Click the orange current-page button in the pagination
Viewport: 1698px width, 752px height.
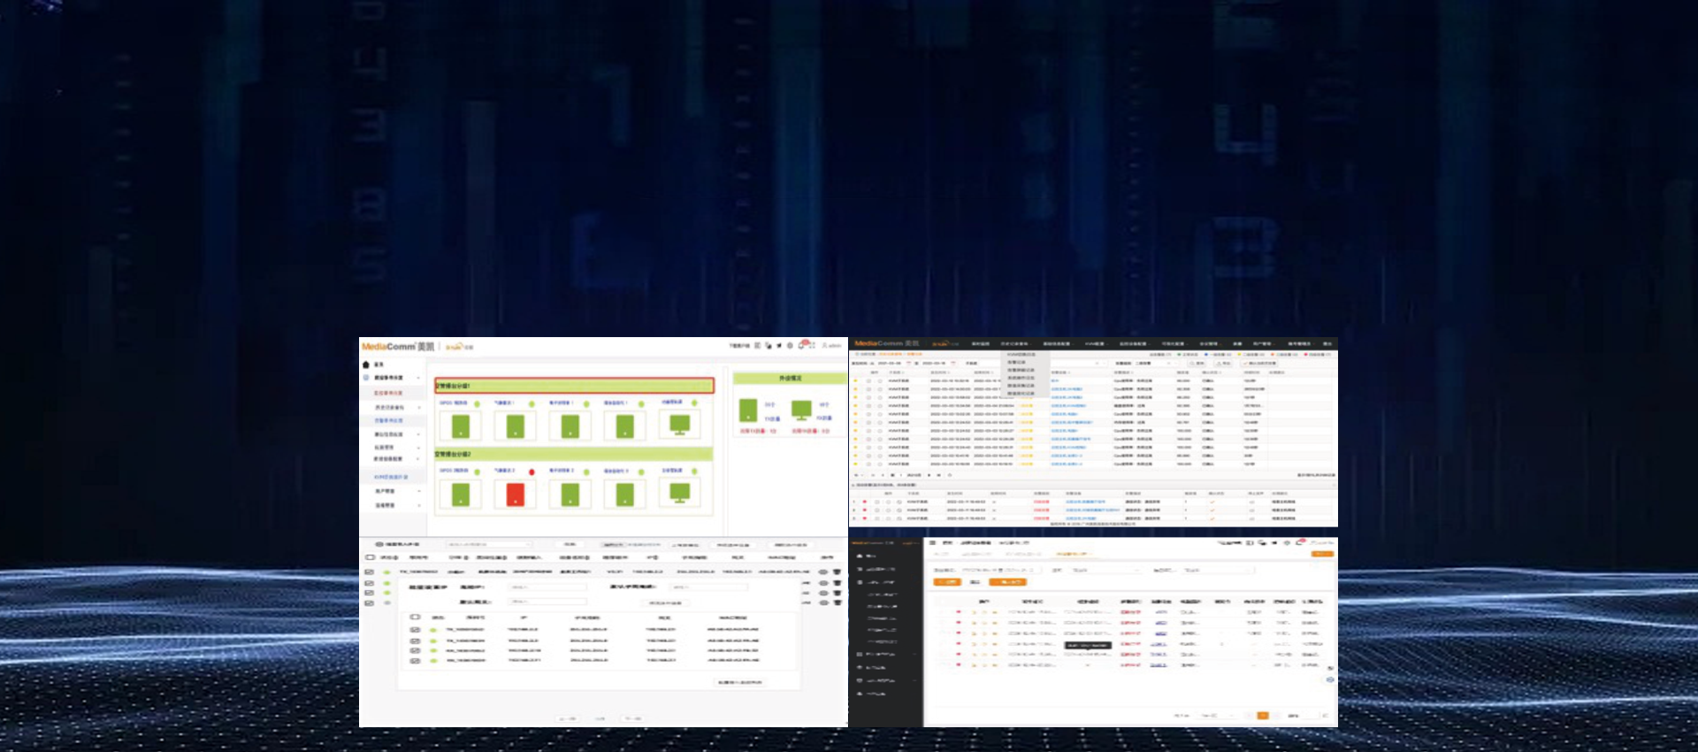(x=1263, y=715)
